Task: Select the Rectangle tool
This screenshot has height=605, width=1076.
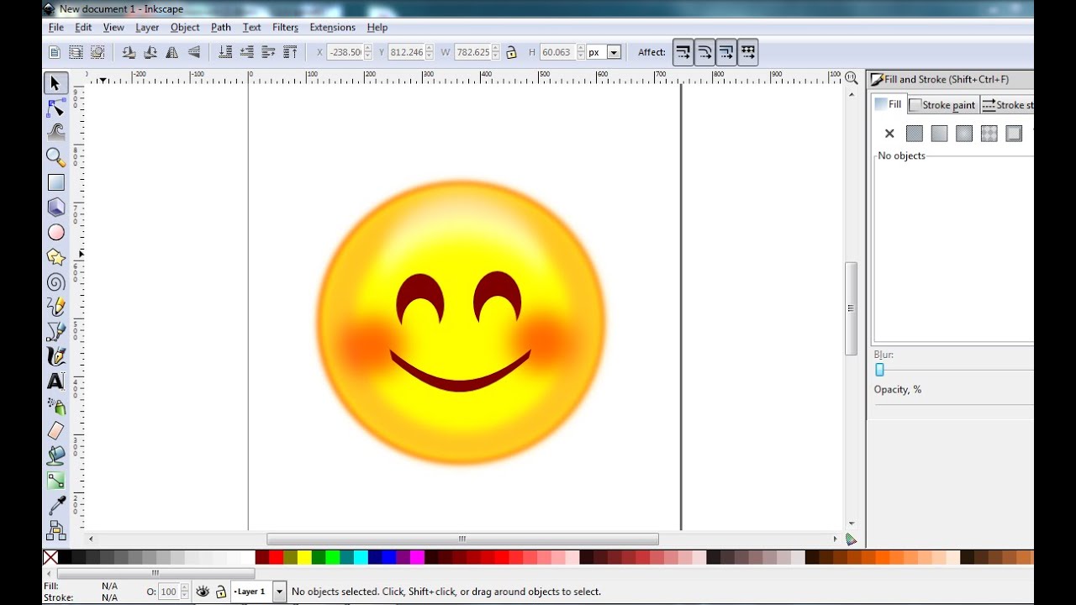Action: [55, 182]
